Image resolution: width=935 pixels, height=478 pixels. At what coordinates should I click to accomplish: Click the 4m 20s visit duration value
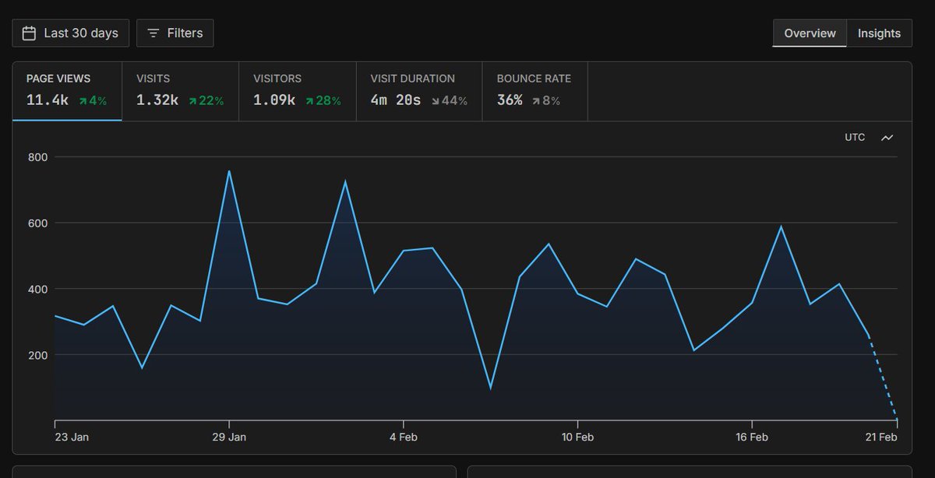(396, 100)
